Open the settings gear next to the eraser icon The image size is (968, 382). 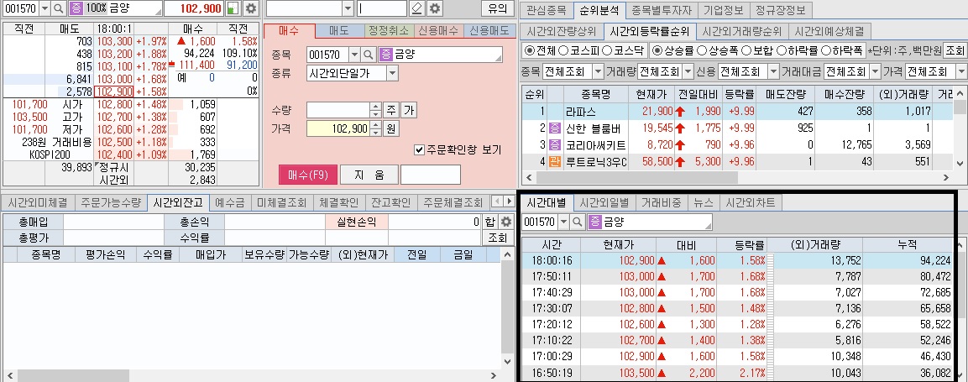(435, 8)
